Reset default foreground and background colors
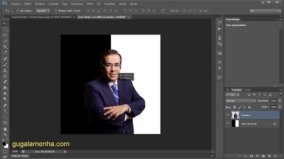Image resolution: width=284 pixels, height=159 pixels. (x=3, y=140)
